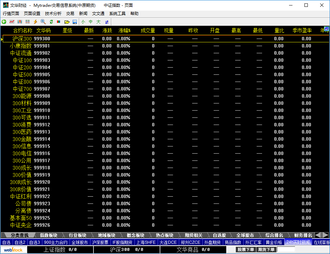Set medium font with 中 icon

(x=91, y=22)
